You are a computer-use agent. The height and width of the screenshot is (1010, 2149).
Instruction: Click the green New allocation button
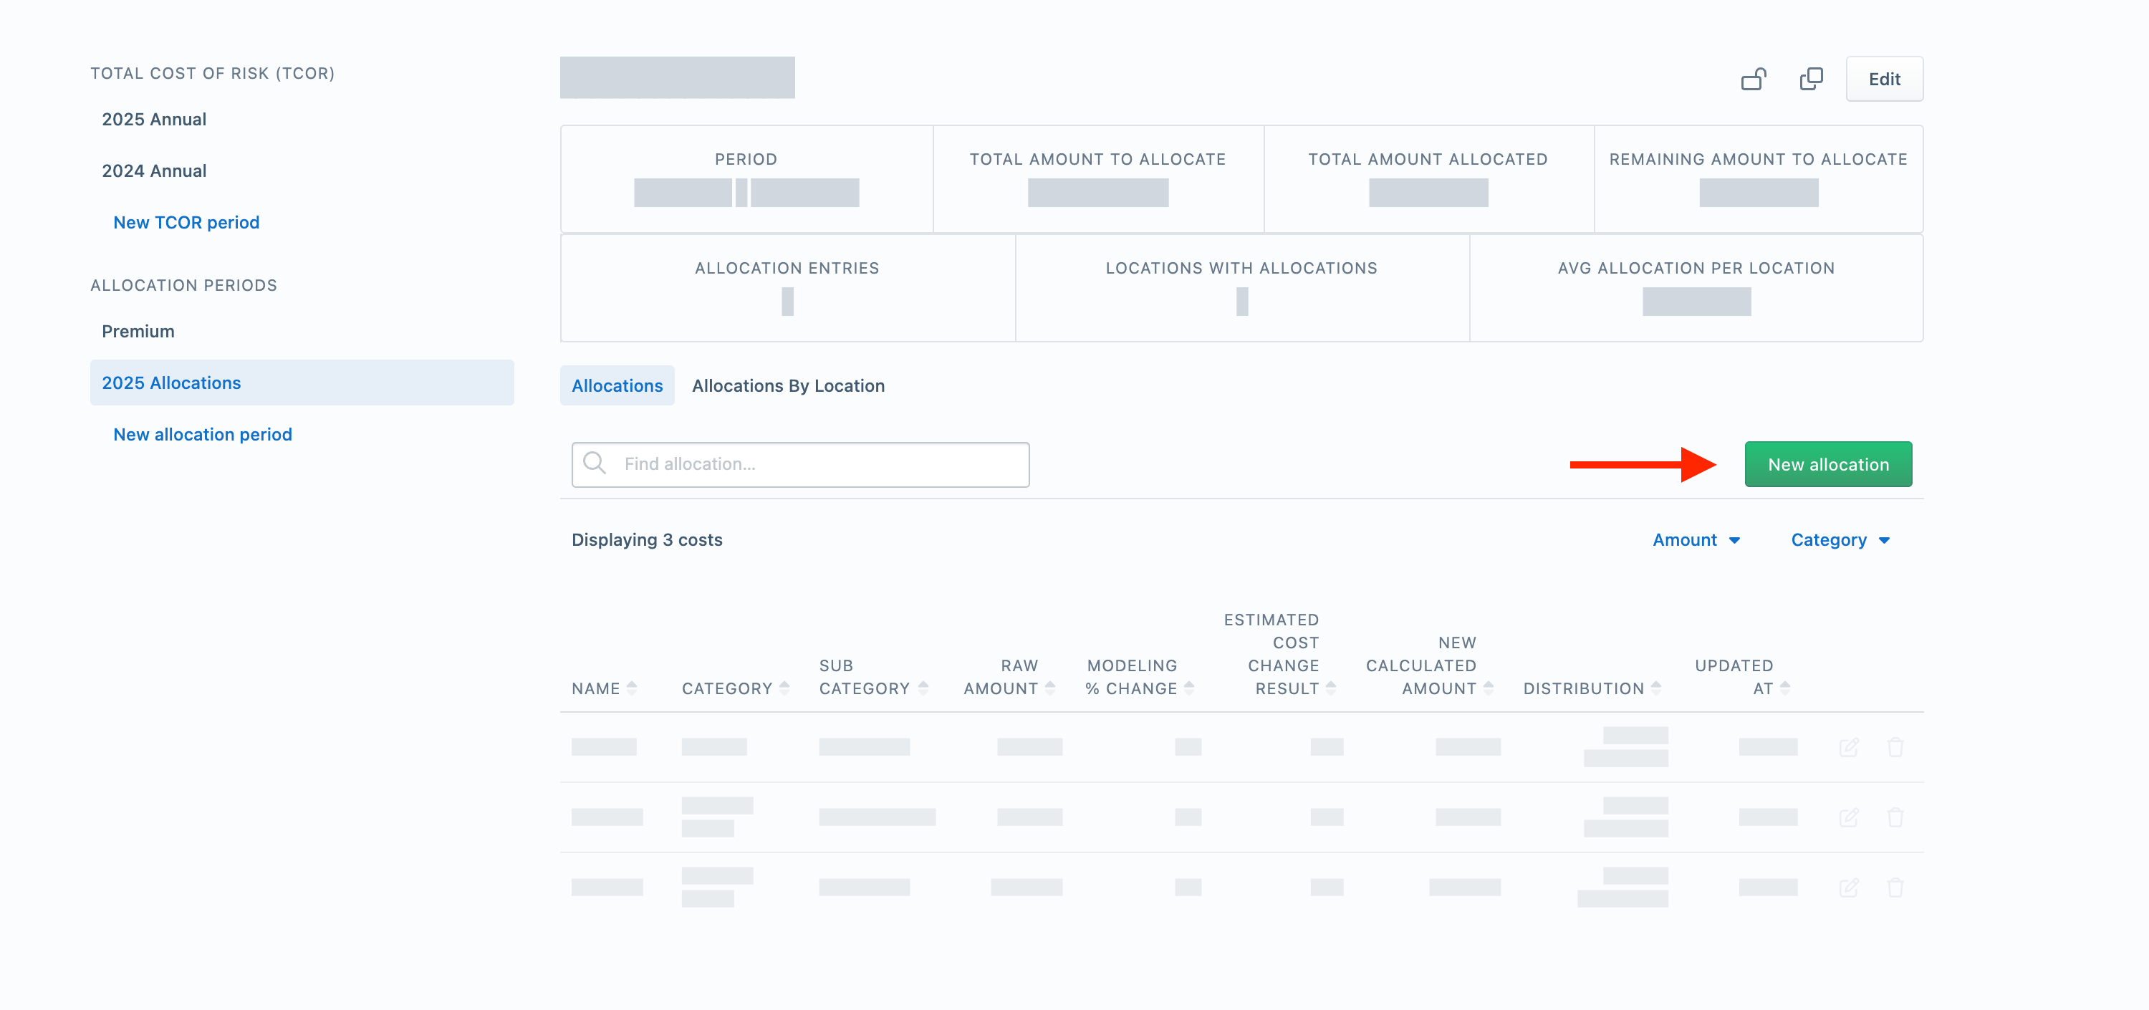coord(1828,465)
